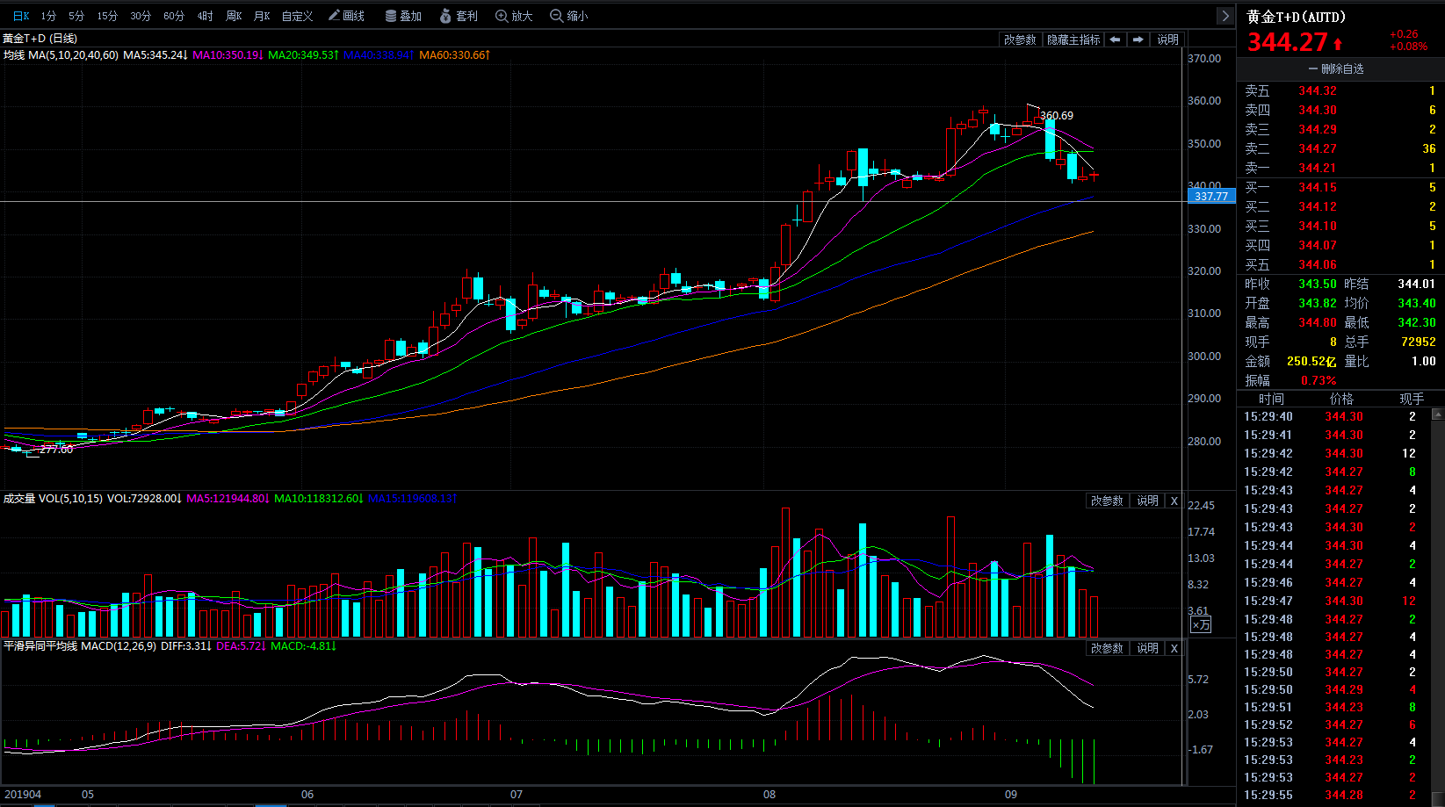1445x807 pixels.
Task: Open the 自定义 custom period option
Action: 297,16
